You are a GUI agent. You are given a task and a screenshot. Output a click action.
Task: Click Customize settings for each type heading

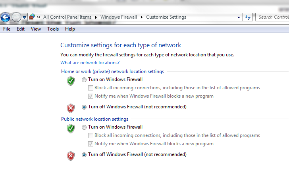coord(121,45)
